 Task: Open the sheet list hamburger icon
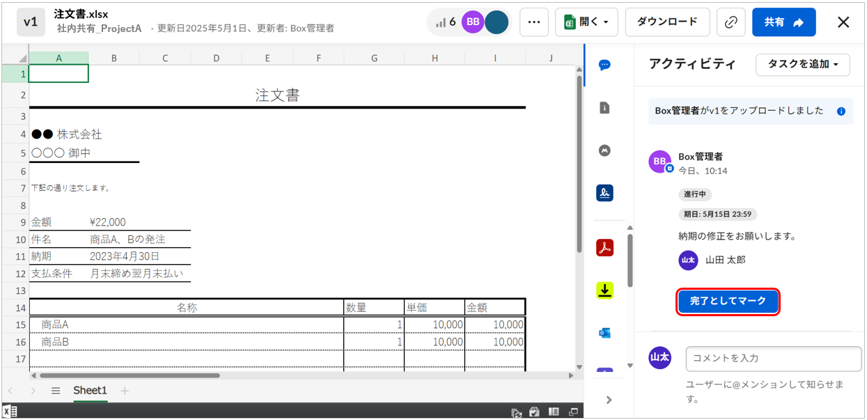[x=56, y=391]
